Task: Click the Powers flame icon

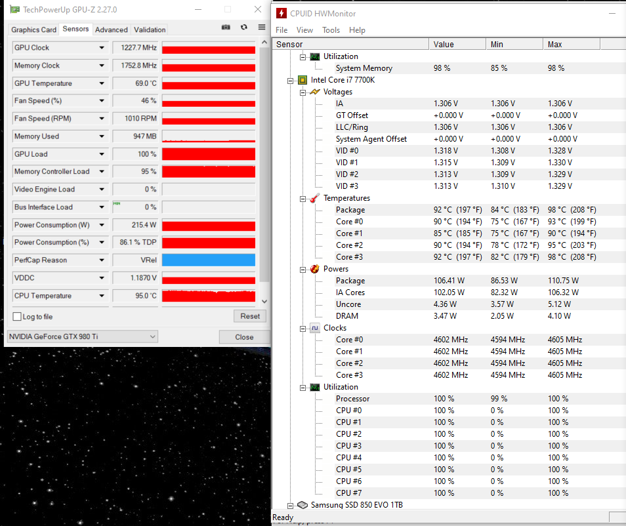Action: click(315, 269)
